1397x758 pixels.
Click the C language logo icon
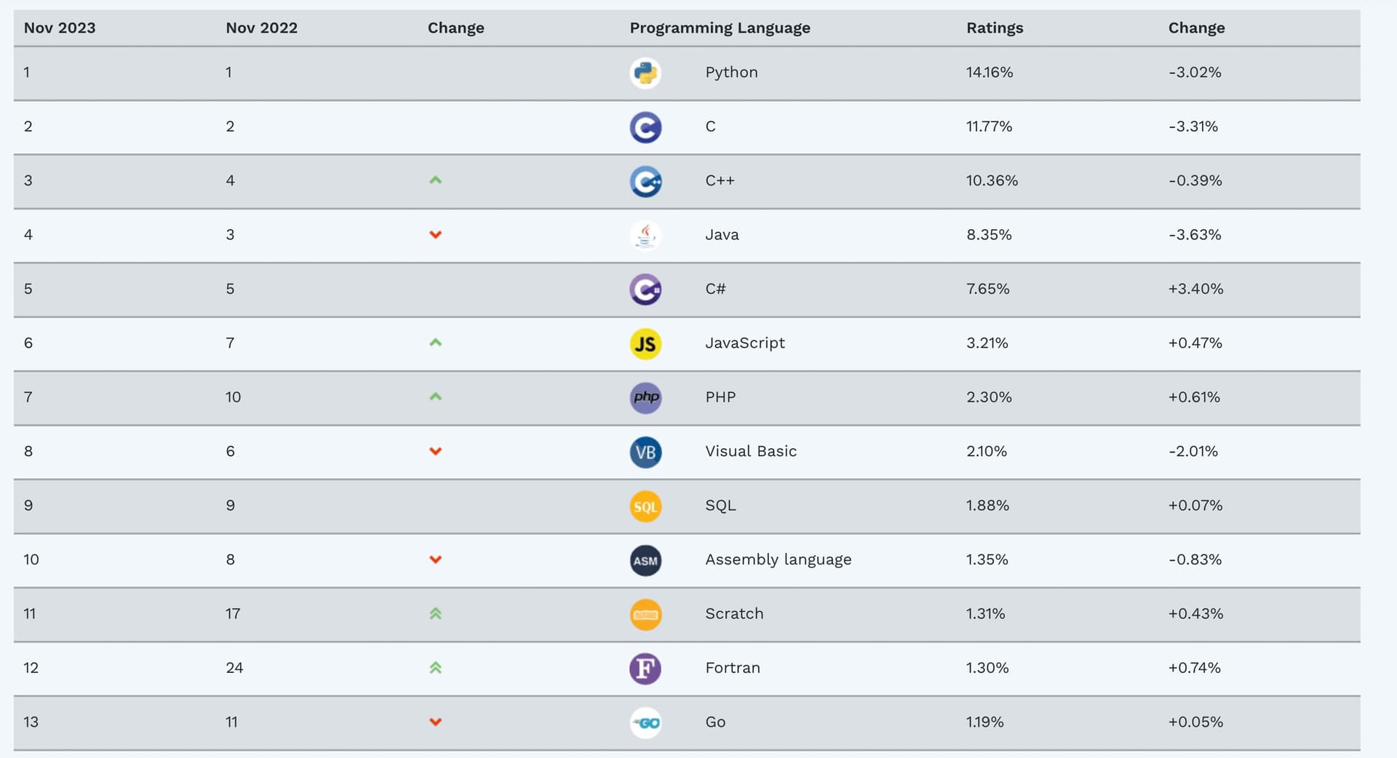645,127
